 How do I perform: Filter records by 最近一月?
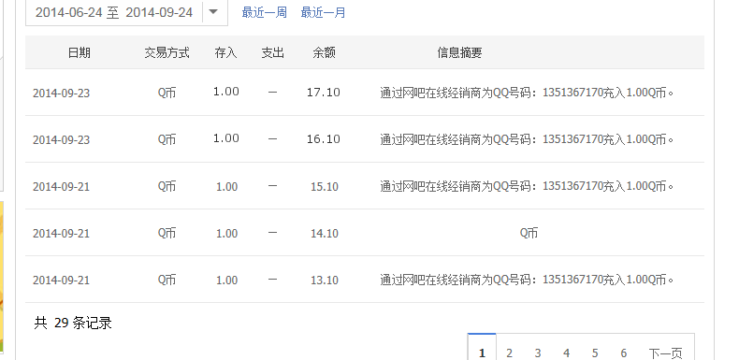pos(324,12)
